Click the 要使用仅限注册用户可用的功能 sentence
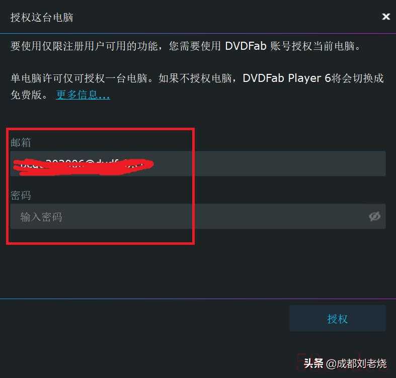Viewport: 396px width, 378px height. pos(84,46)
